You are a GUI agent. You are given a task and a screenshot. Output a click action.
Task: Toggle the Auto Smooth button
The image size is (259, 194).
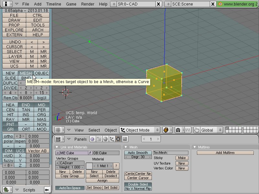click(138, 153)
